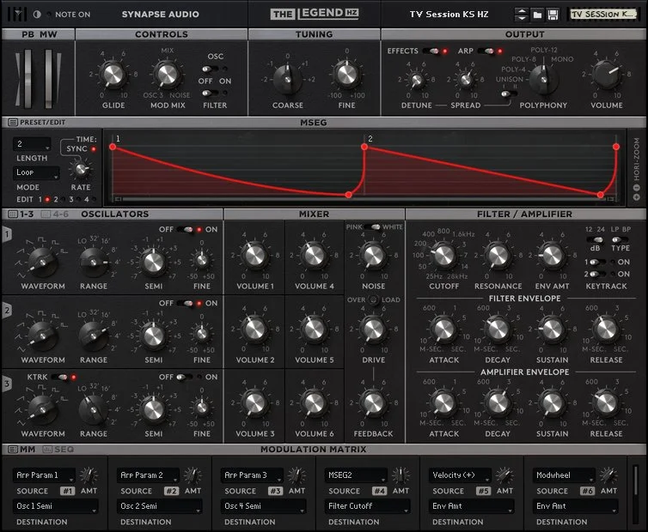Click the TV Session KS HZ preset title
648x532 pixels.
[x=449, y=15]
